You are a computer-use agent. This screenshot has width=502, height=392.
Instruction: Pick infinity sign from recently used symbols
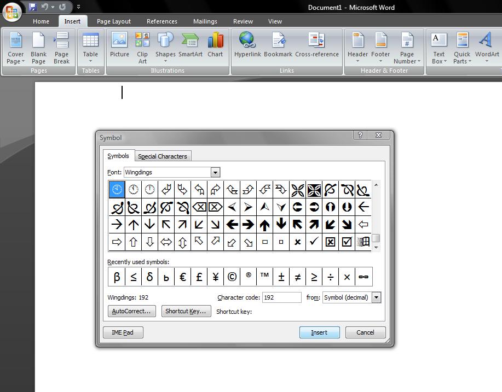(x=363, y=277)
